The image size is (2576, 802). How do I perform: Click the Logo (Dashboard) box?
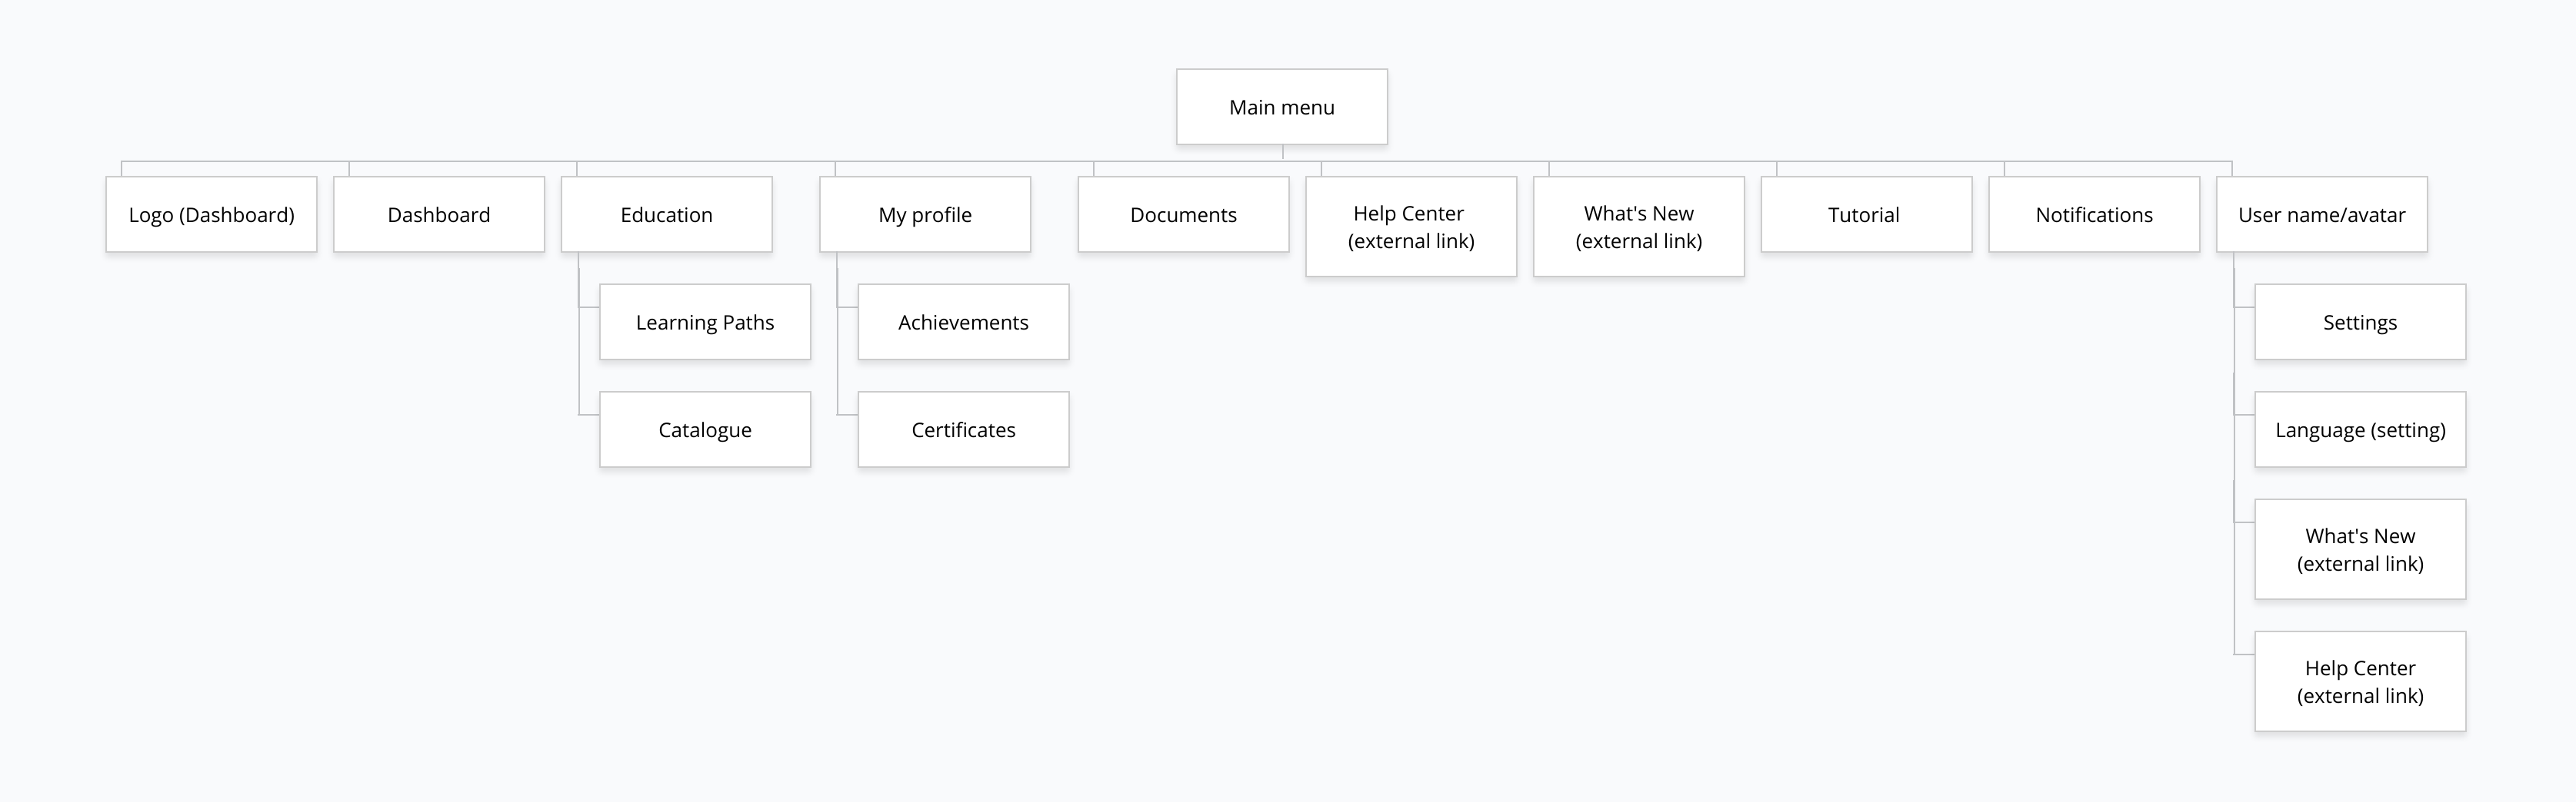point(211,215)
